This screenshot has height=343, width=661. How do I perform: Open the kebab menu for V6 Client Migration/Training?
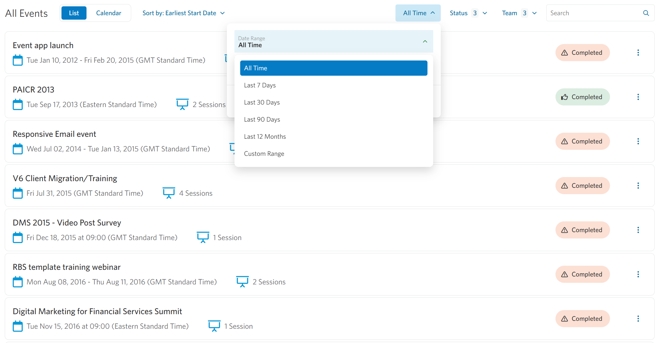point(638,186)
